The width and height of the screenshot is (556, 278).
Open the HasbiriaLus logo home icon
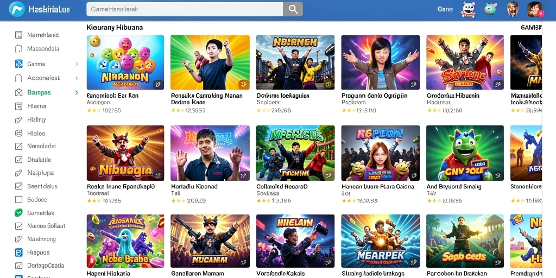coord(17,9)
